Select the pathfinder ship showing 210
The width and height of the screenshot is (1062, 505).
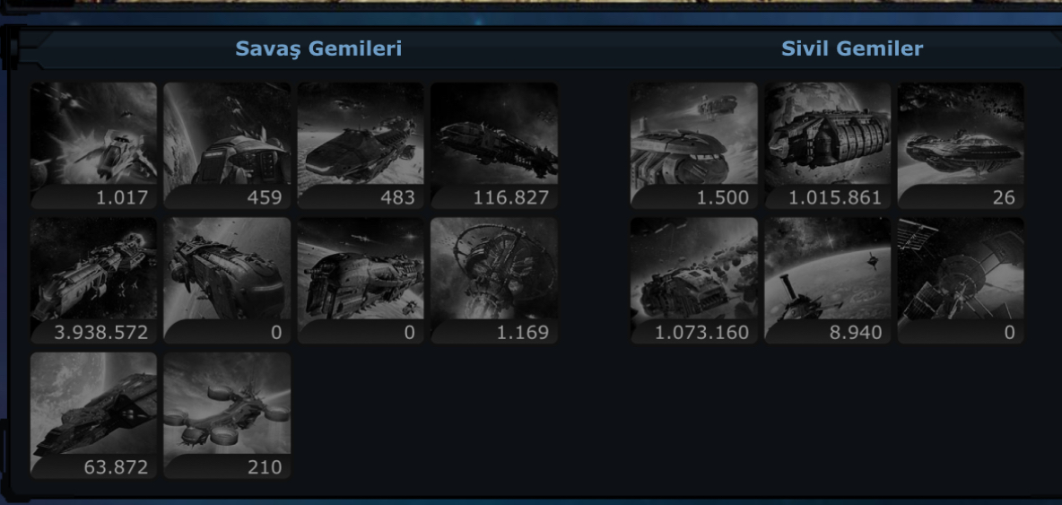[x=227, y=415]
